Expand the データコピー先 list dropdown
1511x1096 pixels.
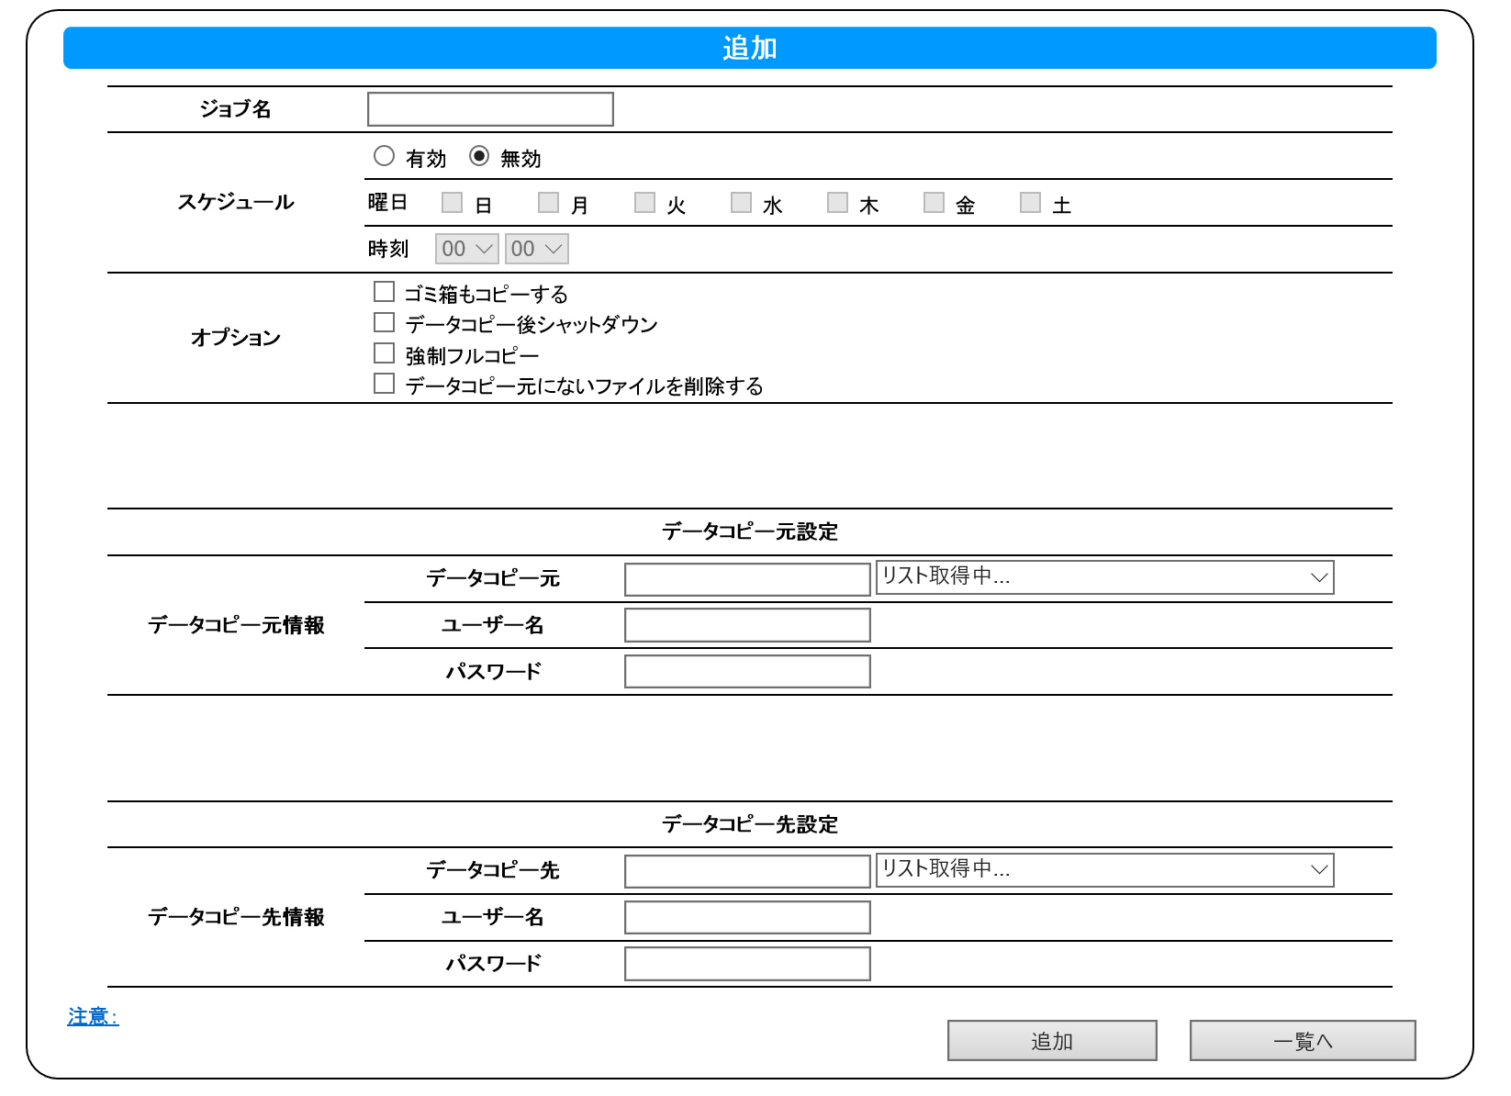pyautogui.click(x=1104, y=870)
